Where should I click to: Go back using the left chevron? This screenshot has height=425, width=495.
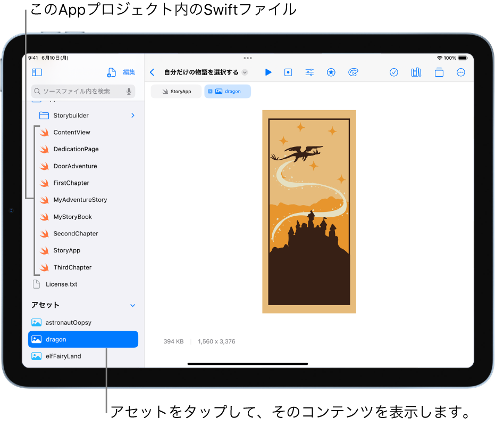[x=153, y=72]
